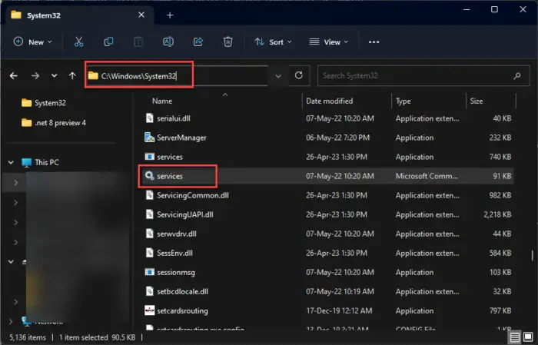Refresh the System32 folder view
Image resolution: width=538 pixels, height=345 pixels.
299,75
